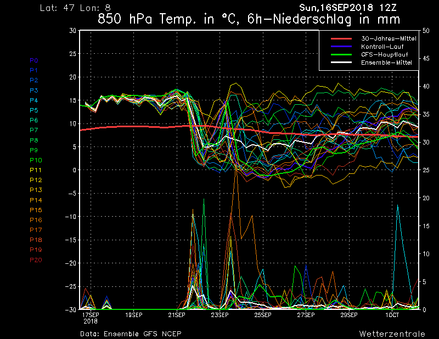Screen dimensions: 439x339
Task: Click the P4 ensemble label
Action: click(34, 100)
